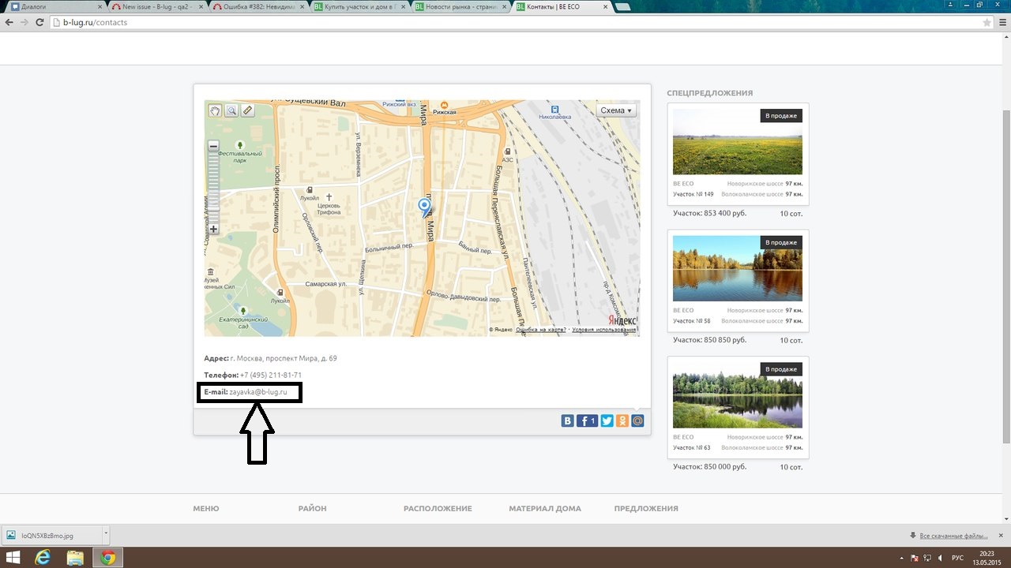
Task: Open dropdown arrow next to downloaded loQN5XBzBmo.jpg
Action: point(106,535)
